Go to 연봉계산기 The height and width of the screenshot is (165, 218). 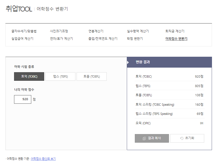pyautogui.click(x=96, y=31)
